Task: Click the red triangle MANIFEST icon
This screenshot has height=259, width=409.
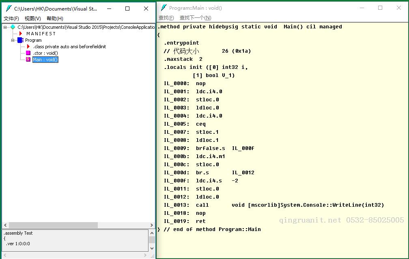Action: tap(21, 33)
